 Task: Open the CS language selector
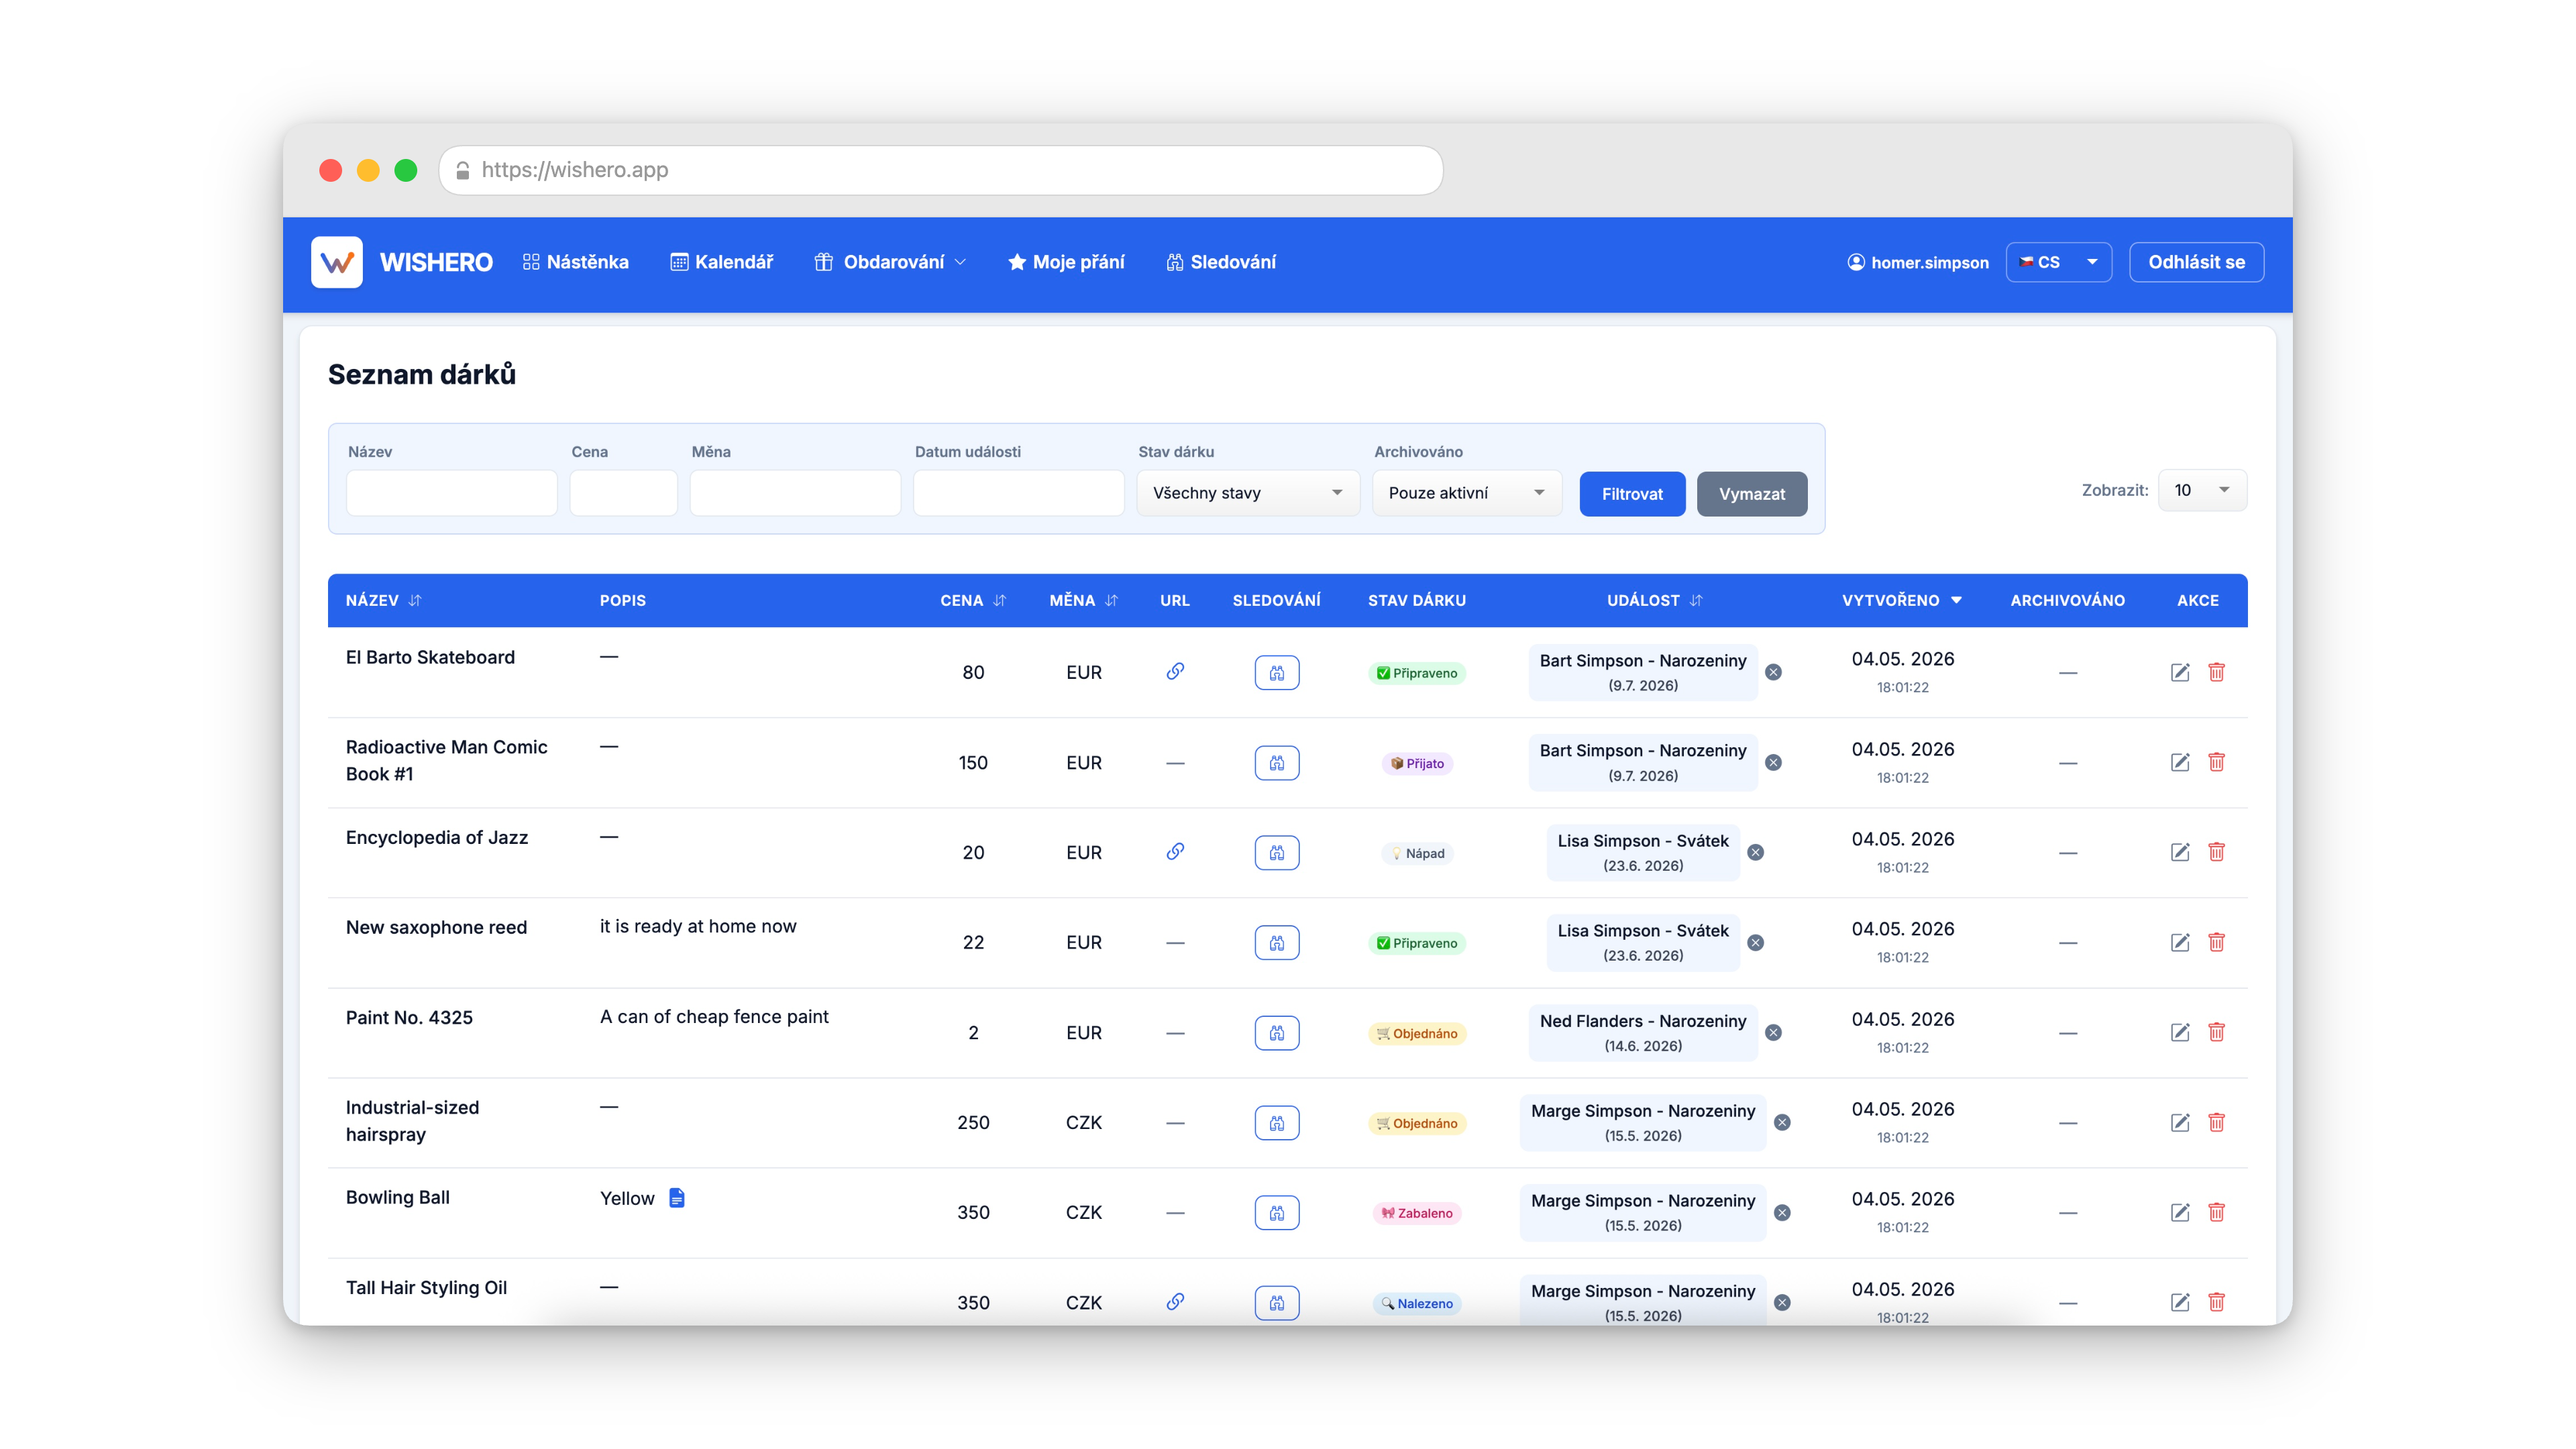2058,262
